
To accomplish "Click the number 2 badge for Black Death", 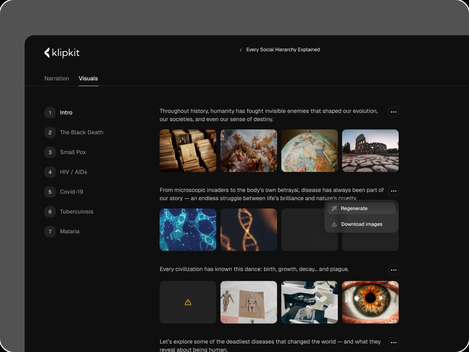I will 50,133.
